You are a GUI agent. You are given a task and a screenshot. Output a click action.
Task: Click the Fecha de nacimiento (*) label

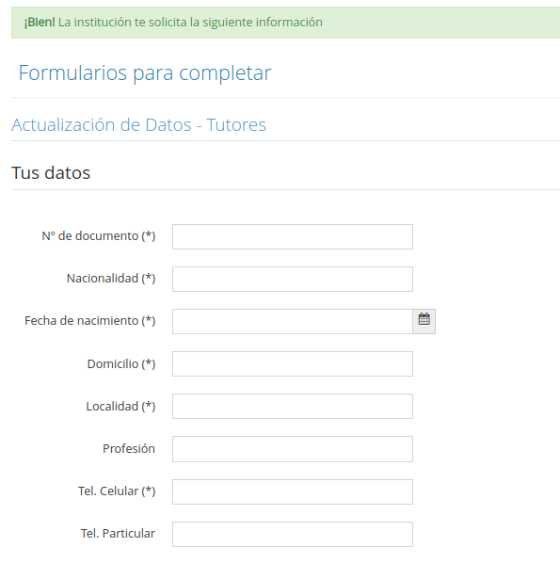[x=90, y=321]
